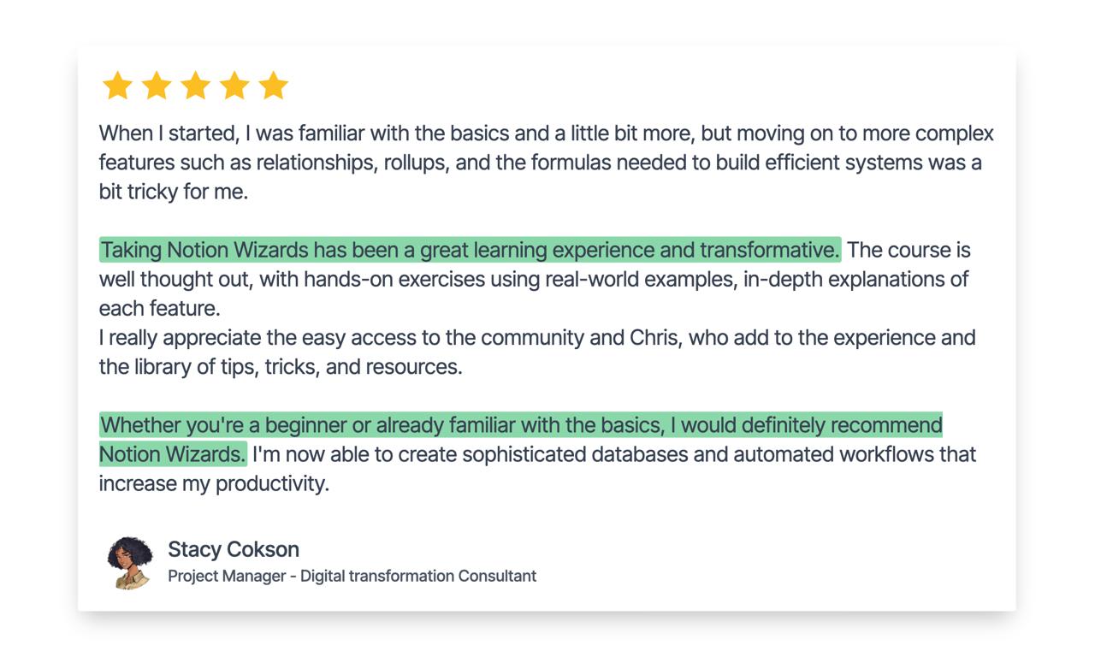1095x657 pixels.
Task: Click the opening 'When I started' line
Action: coord(546,134)
